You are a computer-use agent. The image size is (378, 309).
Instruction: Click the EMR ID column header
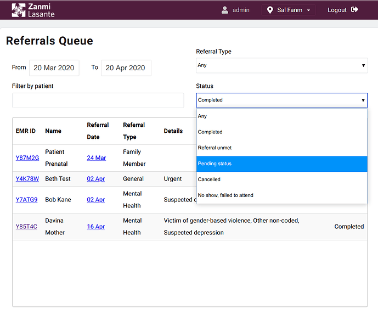(x=26, y=131)
